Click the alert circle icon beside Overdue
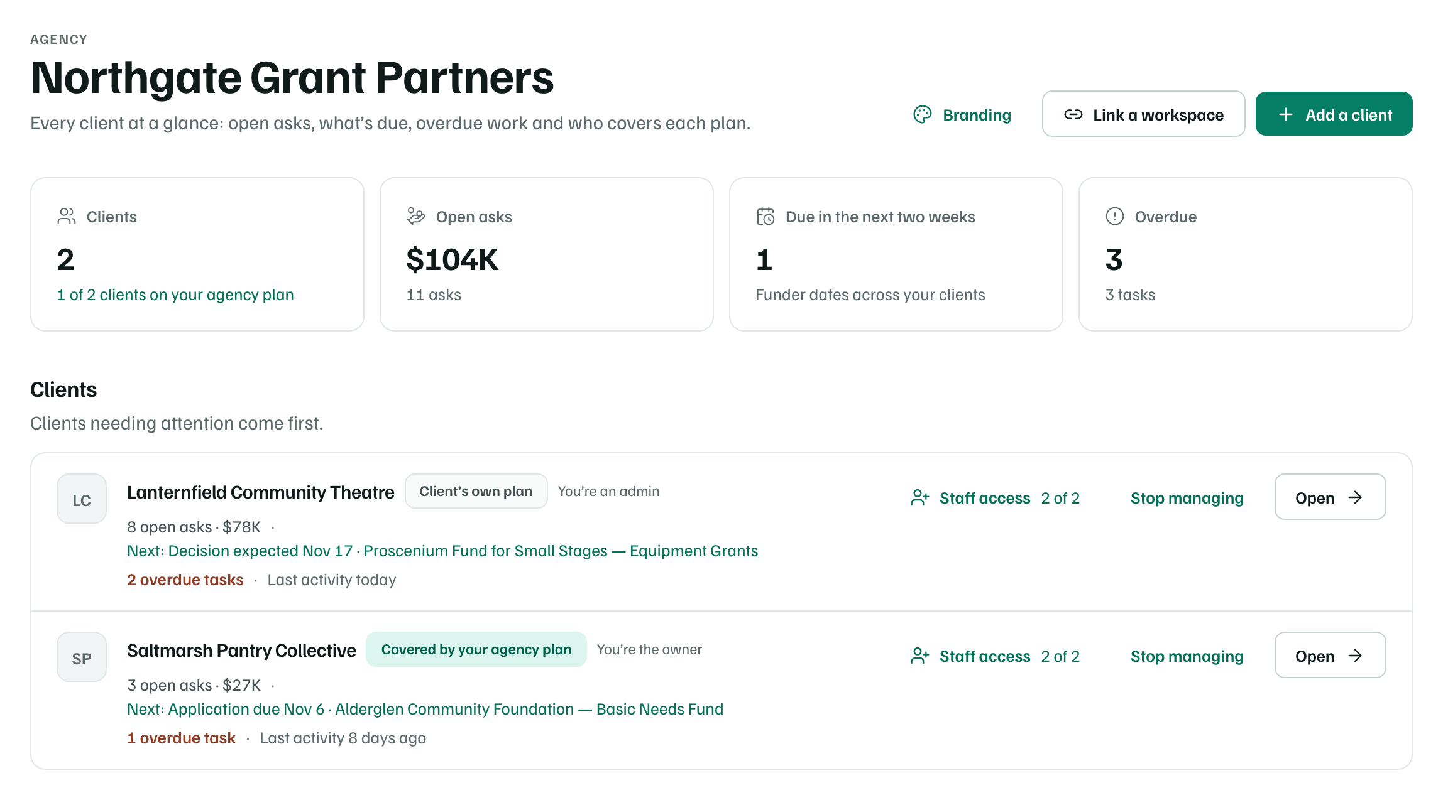The width and height of the screenshot is (1443, 800). click(x=1114, y=216)
